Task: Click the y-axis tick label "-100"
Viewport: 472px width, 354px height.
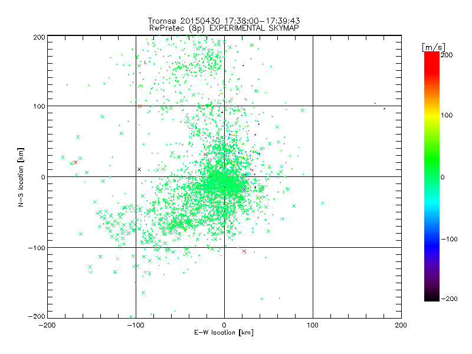Action: pos(37,248)
